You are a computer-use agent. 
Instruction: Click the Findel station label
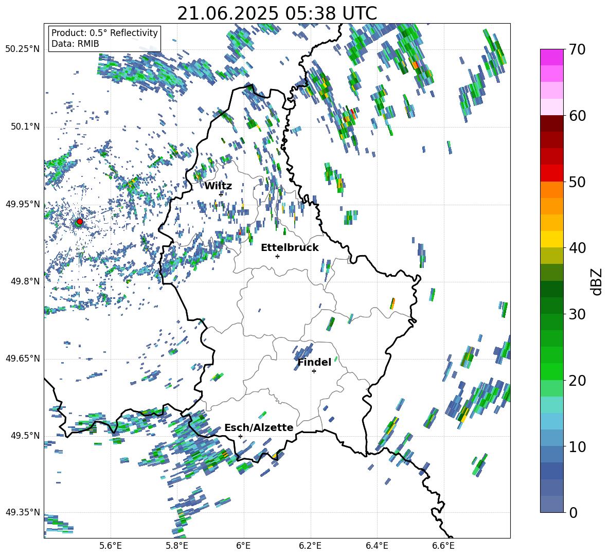tap(314, 362)
